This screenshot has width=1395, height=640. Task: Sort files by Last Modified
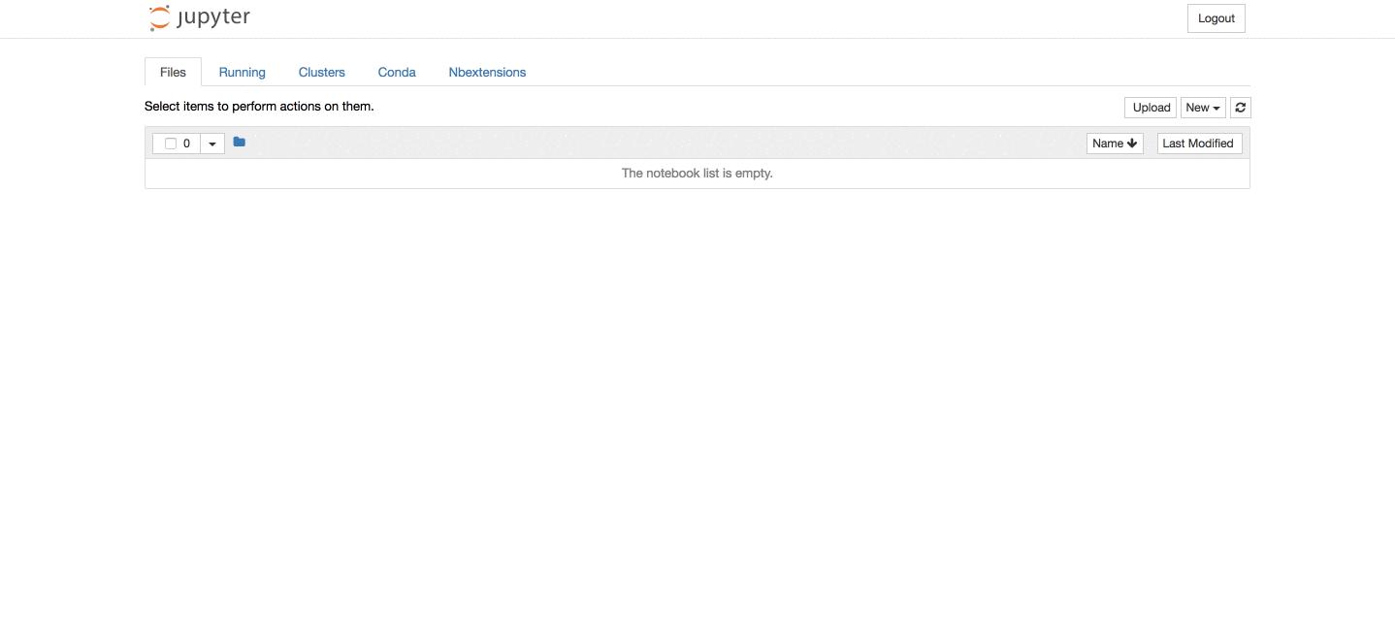point(1199,143)
